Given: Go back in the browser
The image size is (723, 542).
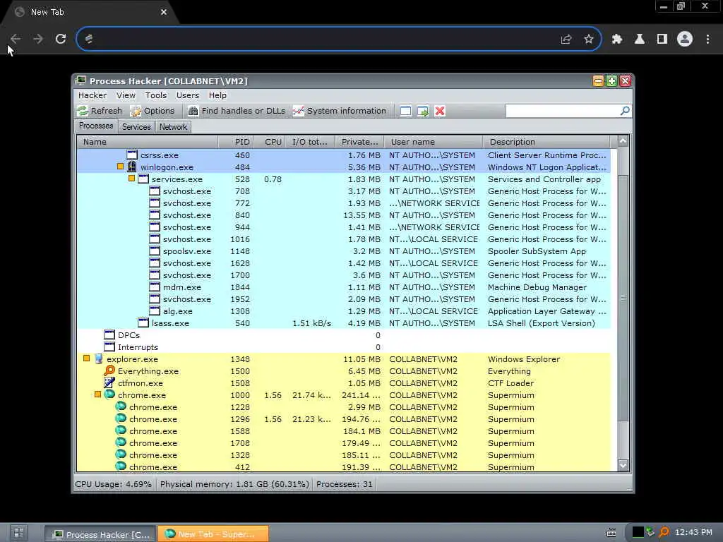Looking at the screenshot, I should pos(16,39).
